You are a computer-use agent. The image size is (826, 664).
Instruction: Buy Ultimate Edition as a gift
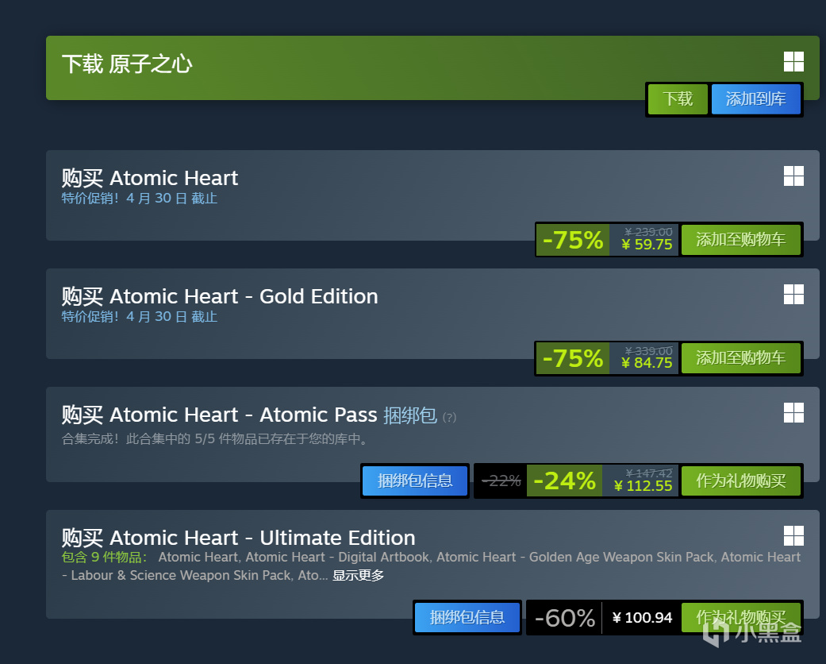click(x=740, y=617)
